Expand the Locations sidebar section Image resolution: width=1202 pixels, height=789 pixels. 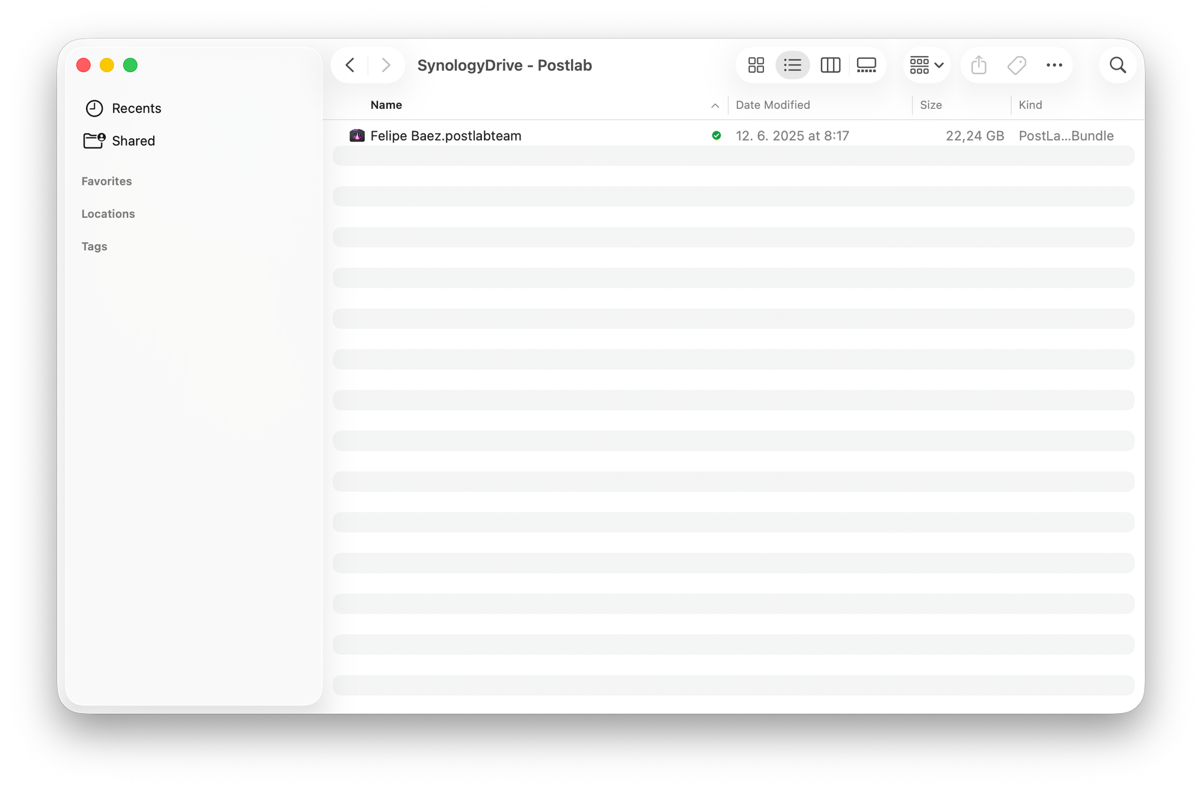point(108,213)
